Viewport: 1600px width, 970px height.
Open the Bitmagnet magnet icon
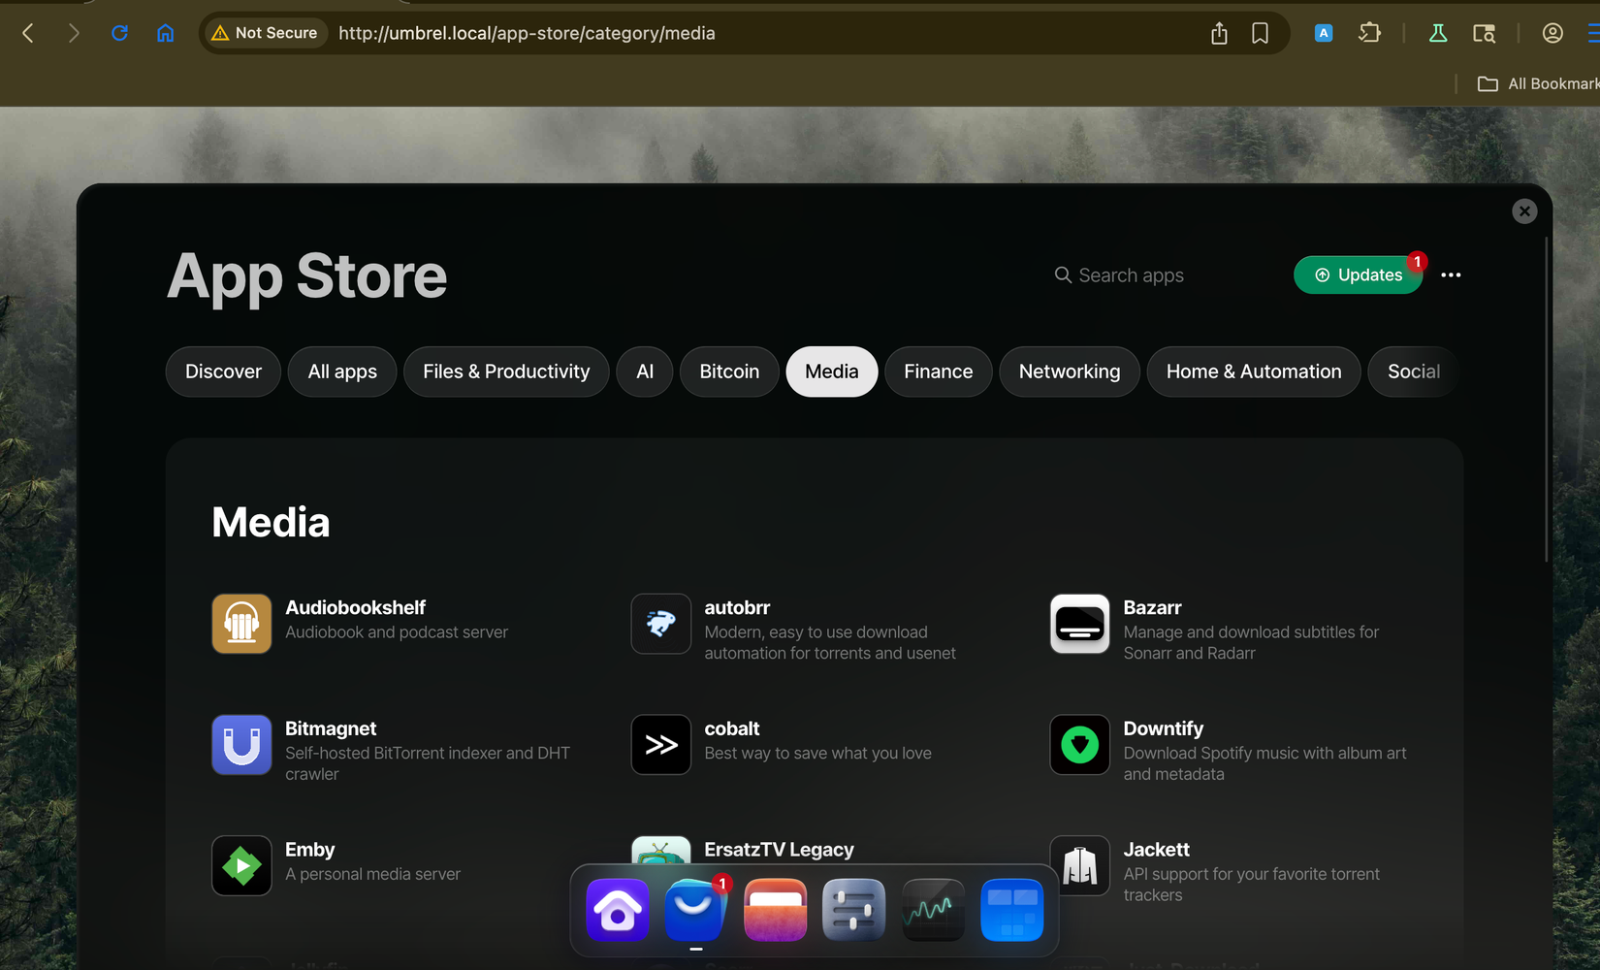[x=241, y=745]
